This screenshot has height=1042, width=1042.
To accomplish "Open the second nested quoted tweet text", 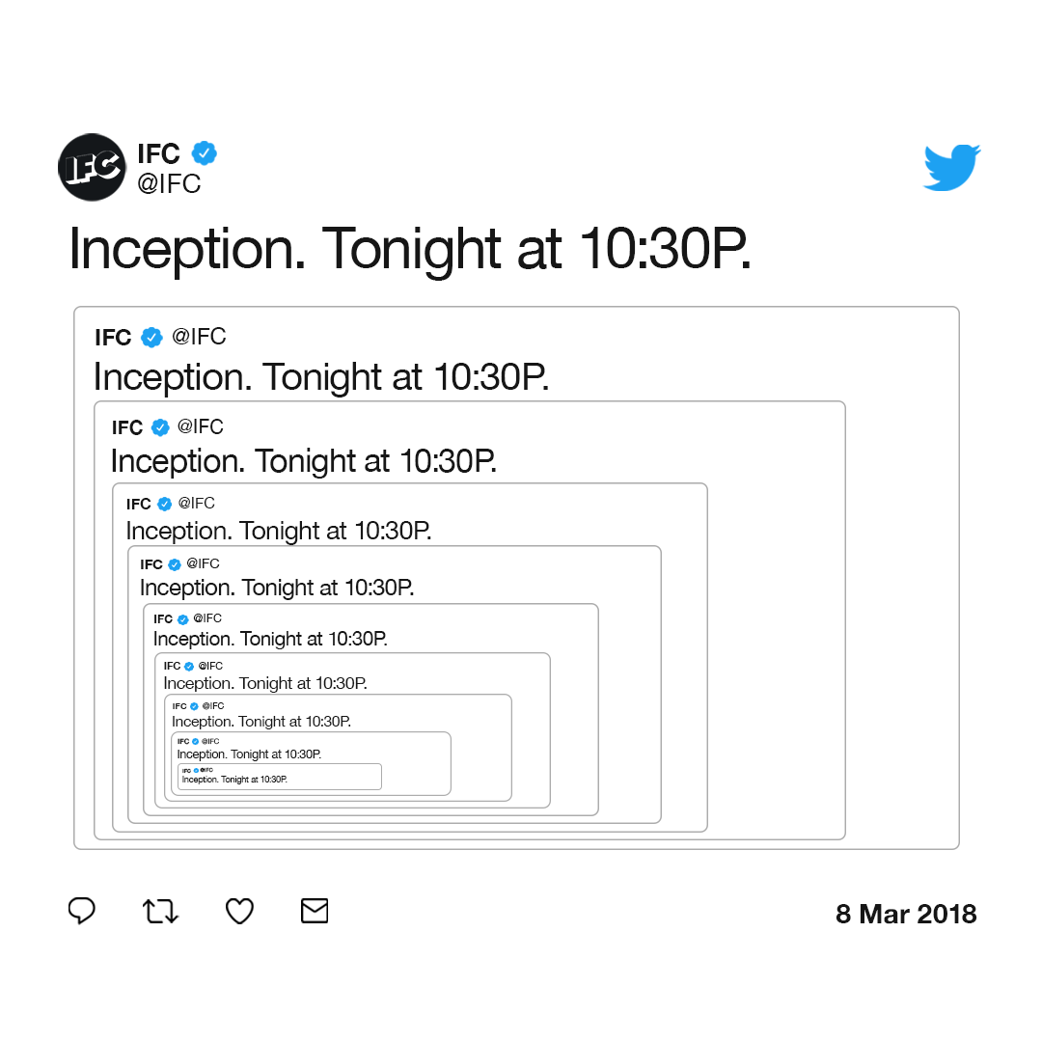I will tap(304, 461).
